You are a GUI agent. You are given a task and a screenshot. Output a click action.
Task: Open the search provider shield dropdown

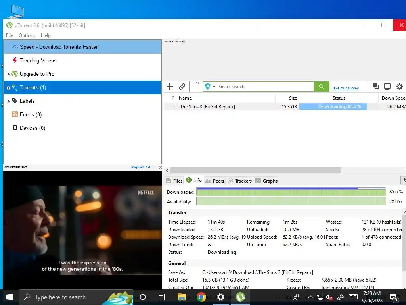(210, 87)
